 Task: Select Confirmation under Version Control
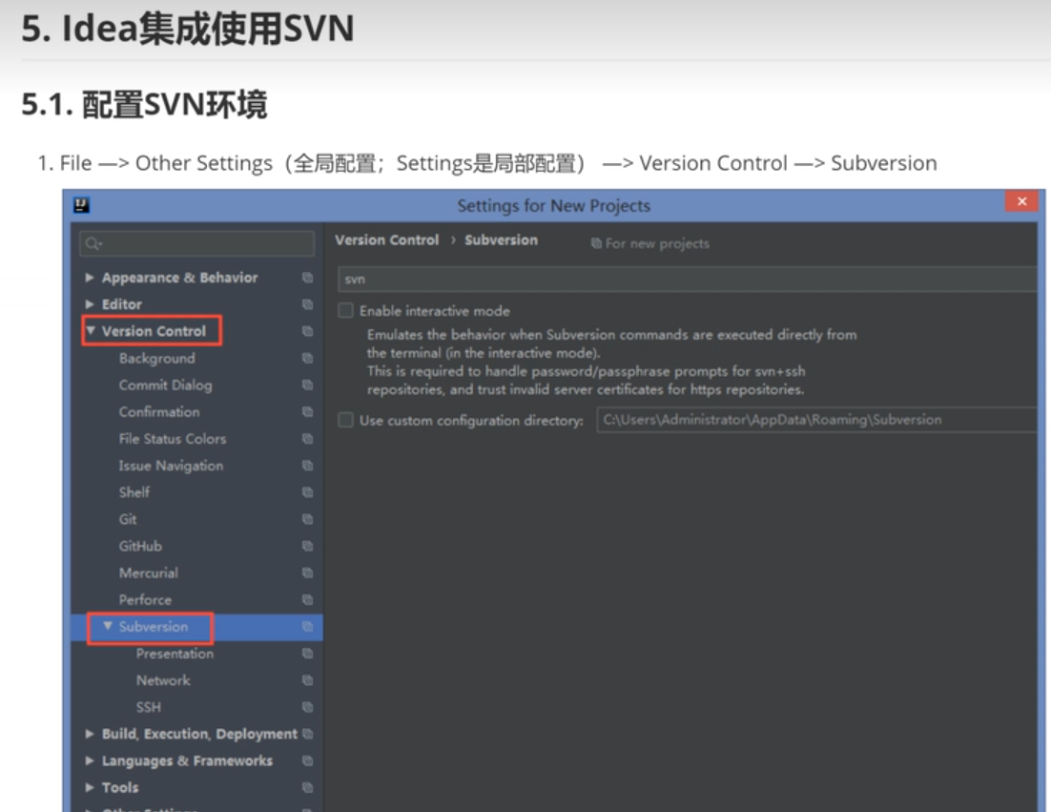(x=159, y=412)
